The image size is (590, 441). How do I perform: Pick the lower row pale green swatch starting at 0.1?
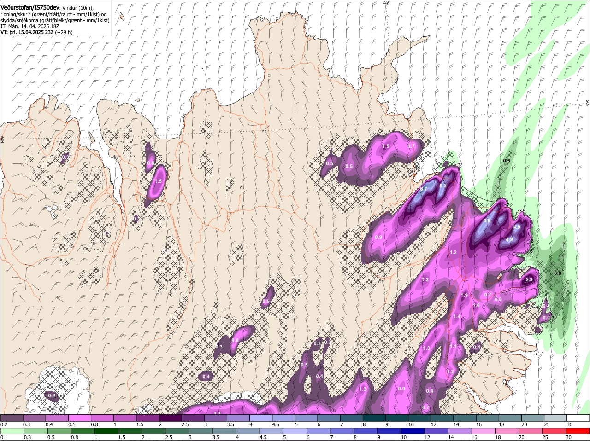coord(12,431)
